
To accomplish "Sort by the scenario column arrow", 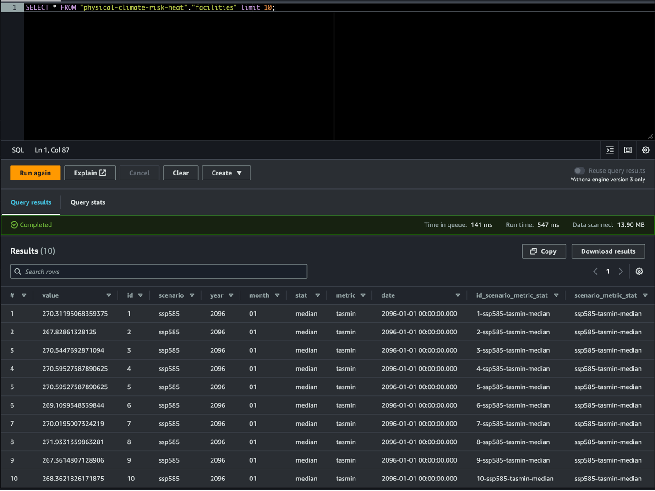I will click(x=192, y=295).
